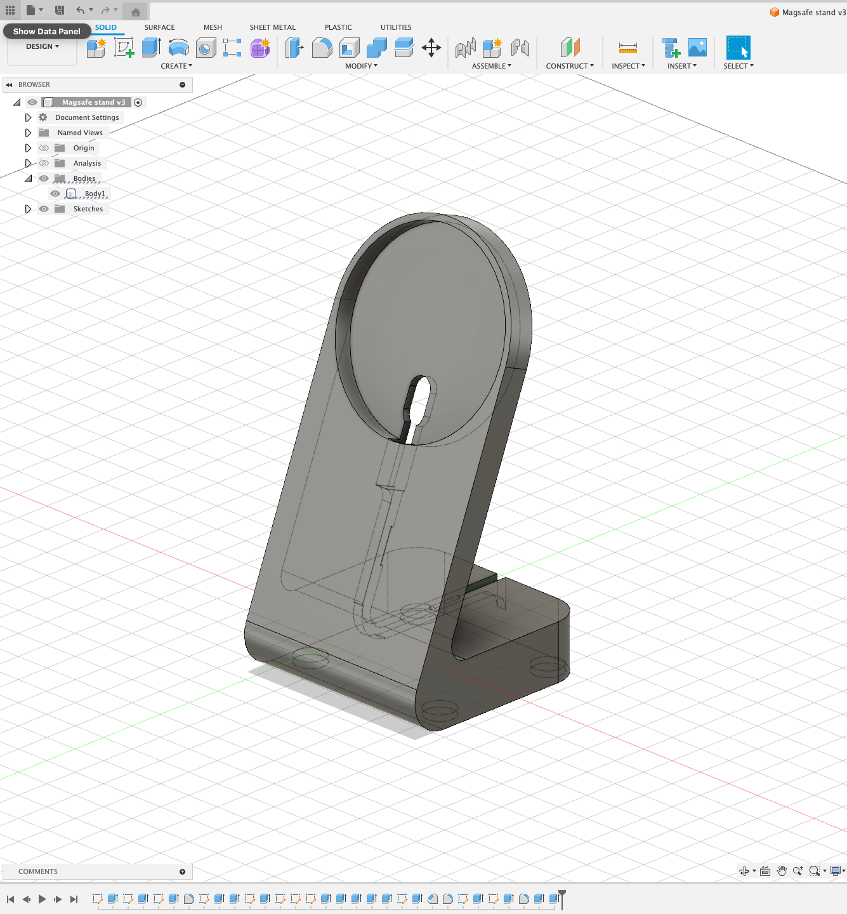Screen dimensions: 847x914
Task: Switch to the MESH tab
Action: pyautogui.click(x=213, y=27)
